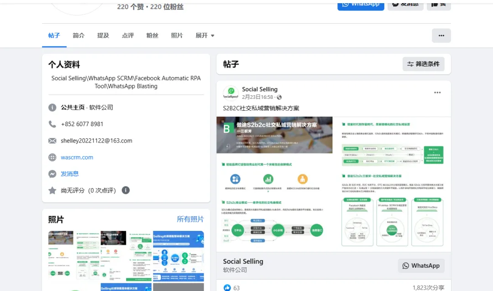The height and width of the screenshot is (291, 493).
Task: Open the ··· more actions menu on the tab bar
Action: click(x=441, y=35)
